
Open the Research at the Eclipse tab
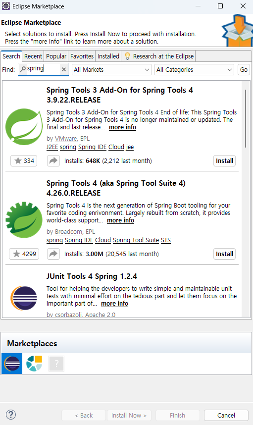coord(158,56)
